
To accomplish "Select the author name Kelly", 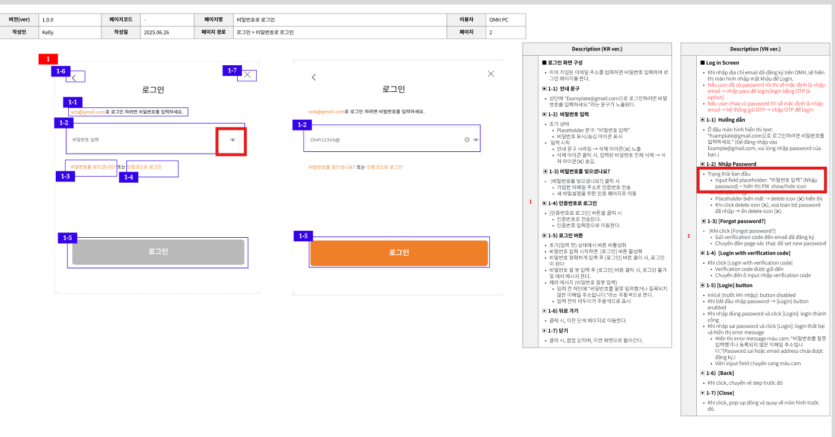I will point(48,33).
